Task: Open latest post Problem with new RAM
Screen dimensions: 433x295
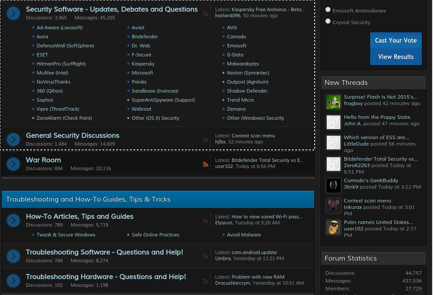Action: (x=258, y=277)
